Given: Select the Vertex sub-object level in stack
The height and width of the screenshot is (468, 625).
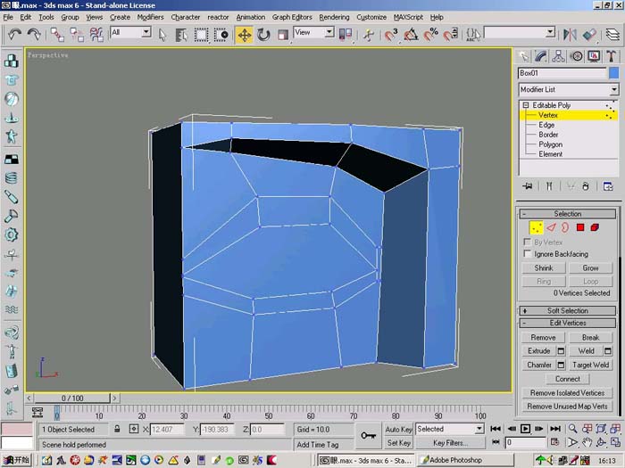Looking at the screenshot, I should [x=547, y=115].
